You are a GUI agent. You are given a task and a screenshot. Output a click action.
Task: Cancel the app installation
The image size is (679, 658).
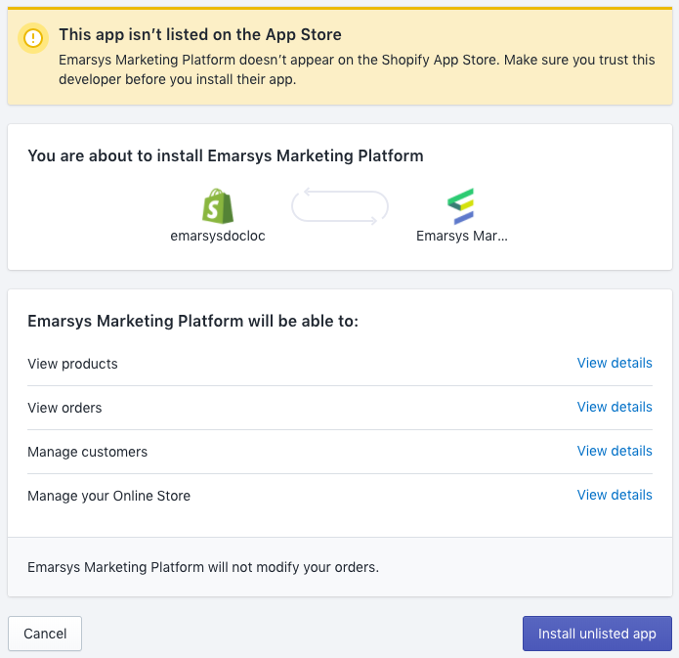[45, 634]
